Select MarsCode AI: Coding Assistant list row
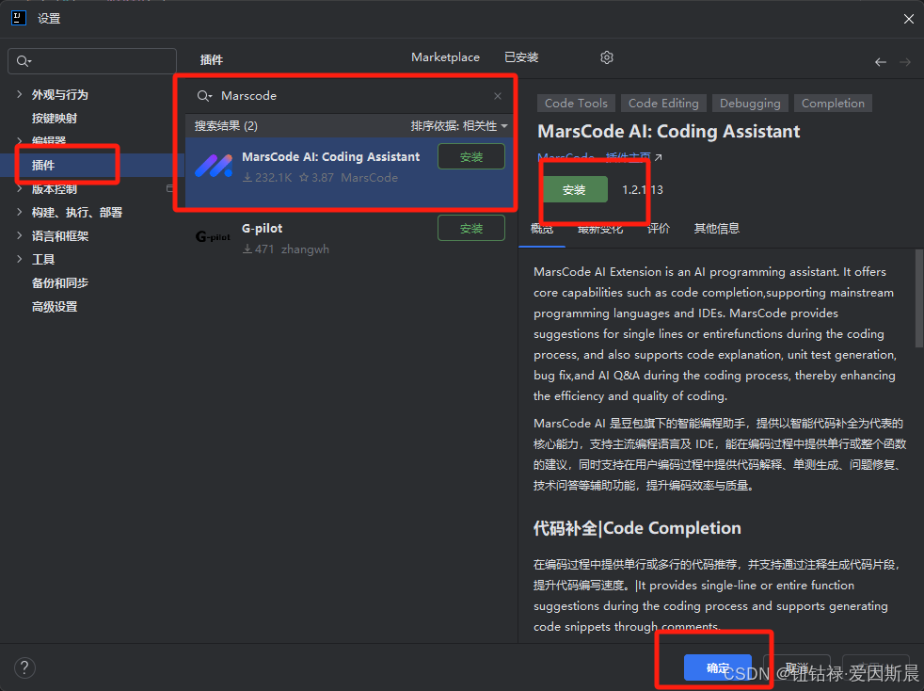 pyautogui.click(x=350, y=172)
